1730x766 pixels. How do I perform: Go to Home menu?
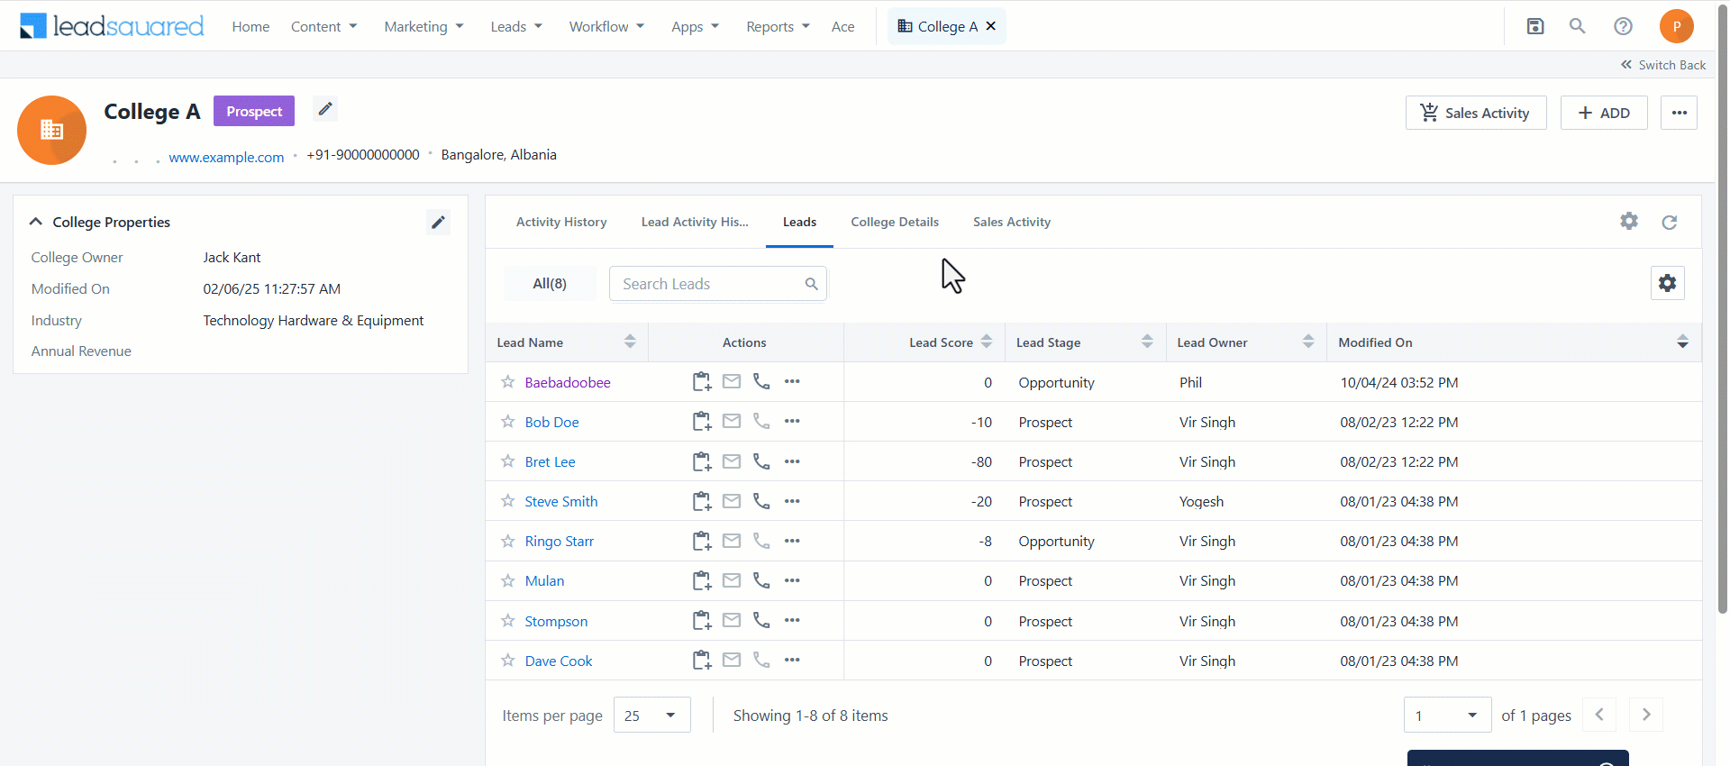(250, 27)
